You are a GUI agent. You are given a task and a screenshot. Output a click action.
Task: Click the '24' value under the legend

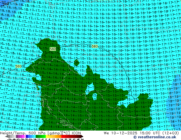pos(62,139)
